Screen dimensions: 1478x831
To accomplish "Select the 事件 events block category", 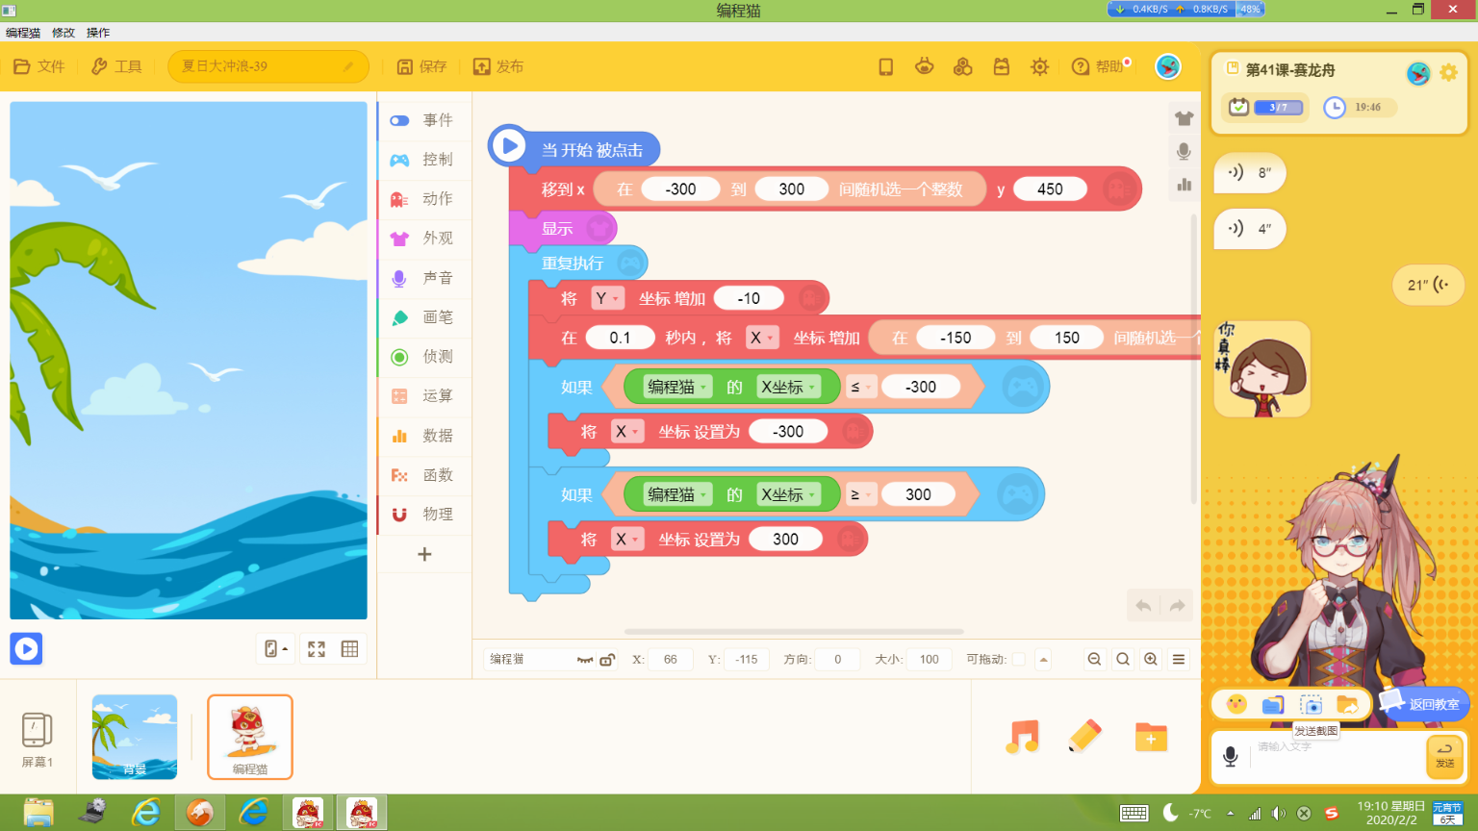I will tap(424, 120).
